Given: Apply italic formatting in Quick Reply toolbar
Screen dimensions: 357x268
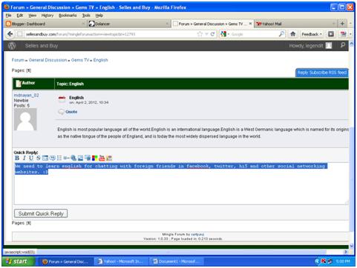Looking at the screenshot, I should (24, 158).
